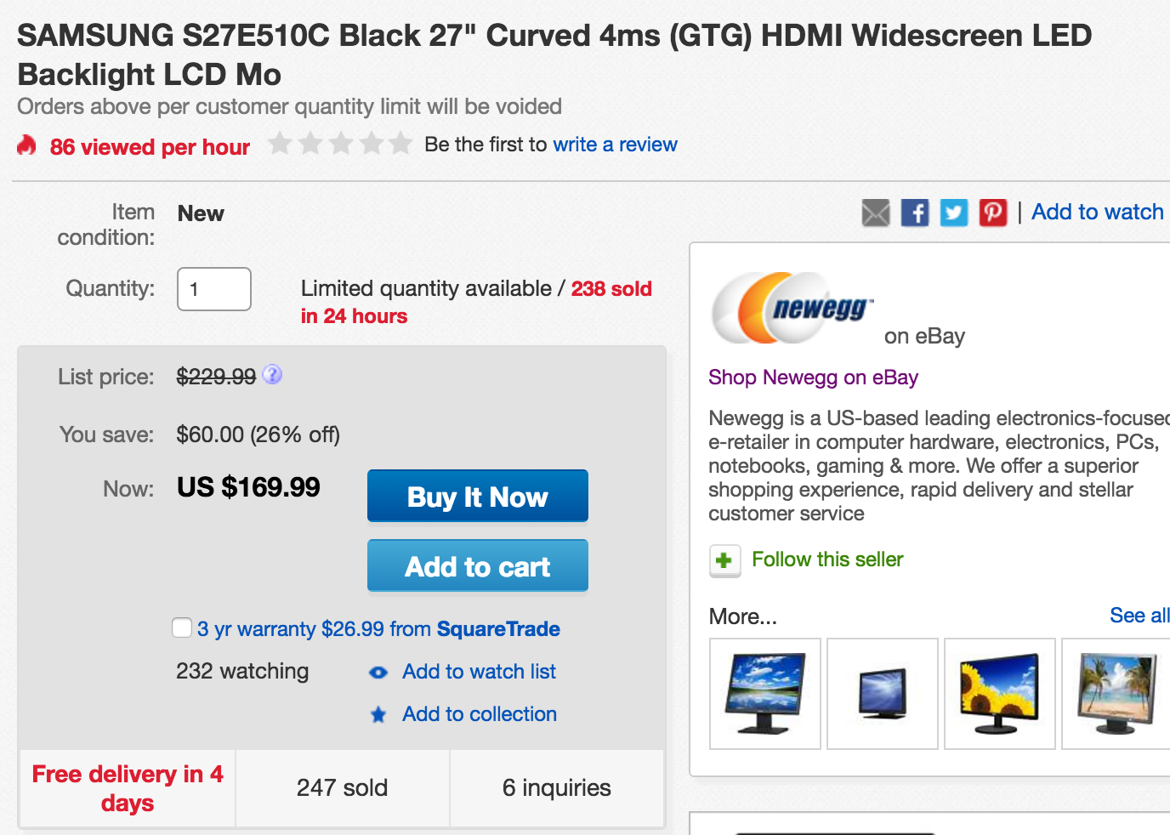Screen dimensions: 1170x835
Task: Click the More... section heading
Action: 741,616
